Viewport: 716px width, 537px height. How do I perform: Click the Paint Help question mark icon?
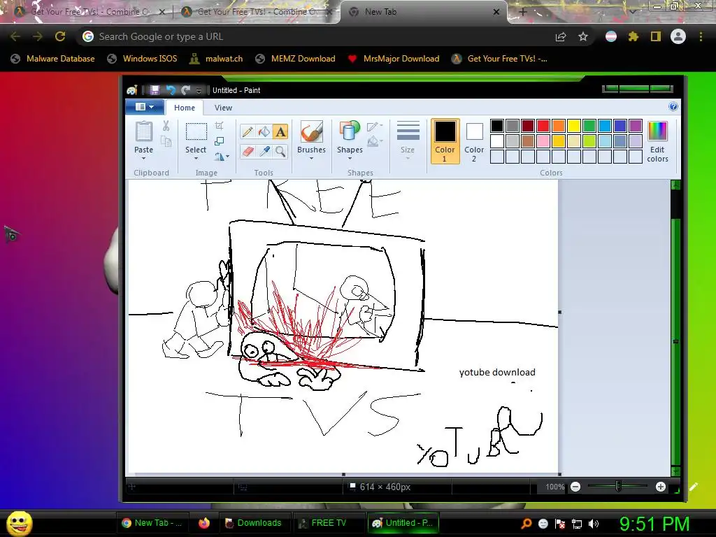(x=673, y=107)
